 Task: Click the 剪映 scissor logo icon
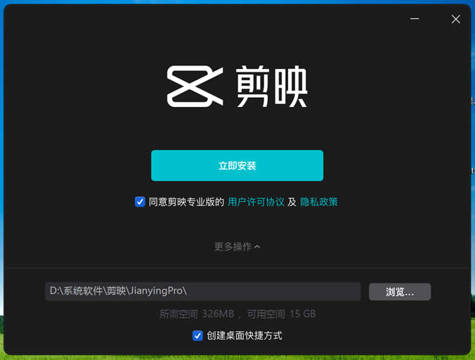pyautogui.click(x=195, y=86)
